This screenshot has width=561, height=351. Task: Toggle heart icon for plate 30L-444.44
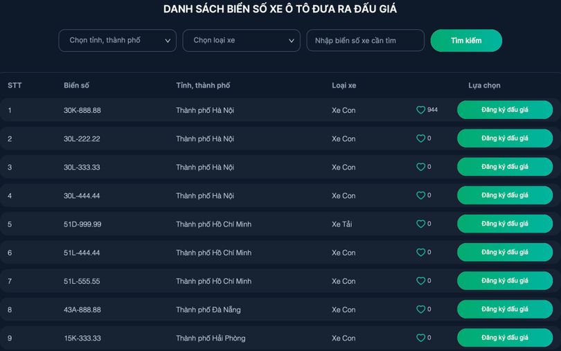(420, 196)
